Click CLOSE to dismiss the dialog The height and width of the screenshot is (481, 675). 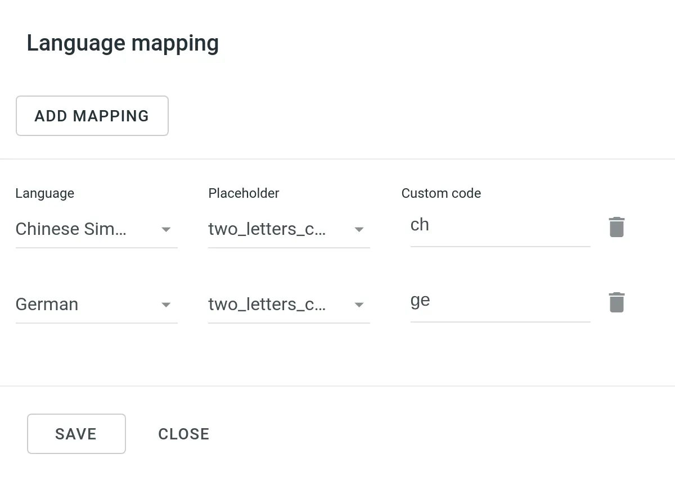[x=183, y=433]
